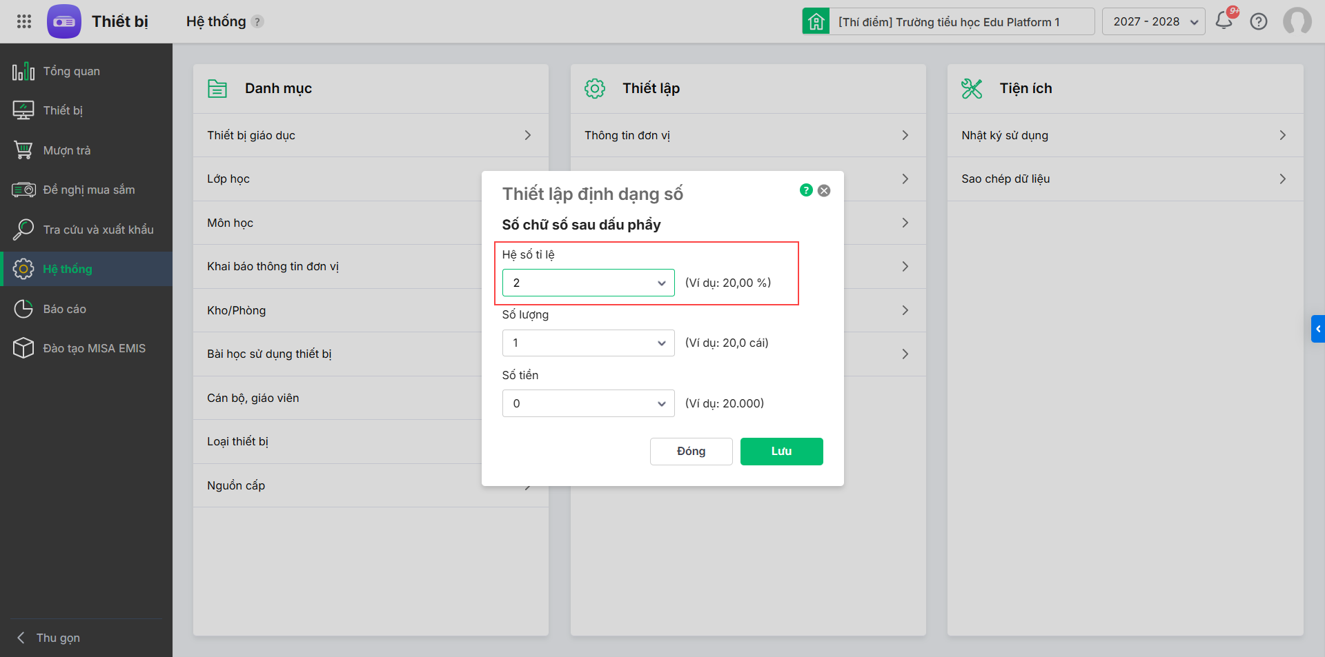Click the help question mark in top bar
The image size is (1325, 657).
click(1259, 21)
